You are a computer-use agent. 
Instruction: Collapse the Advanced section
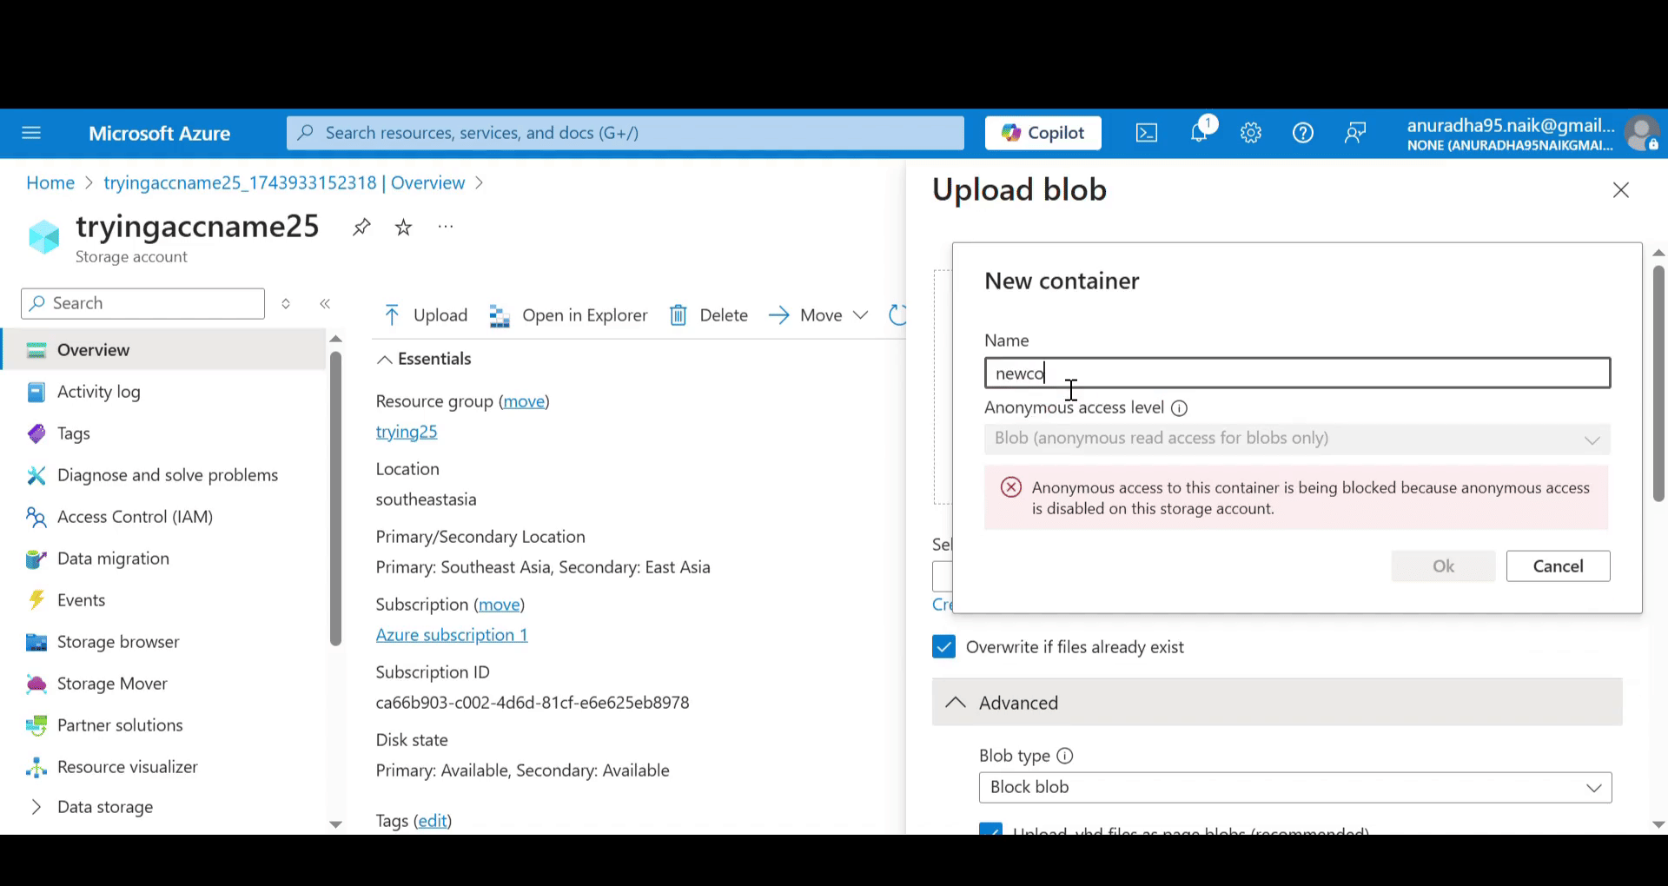(x=1277, y=702)
